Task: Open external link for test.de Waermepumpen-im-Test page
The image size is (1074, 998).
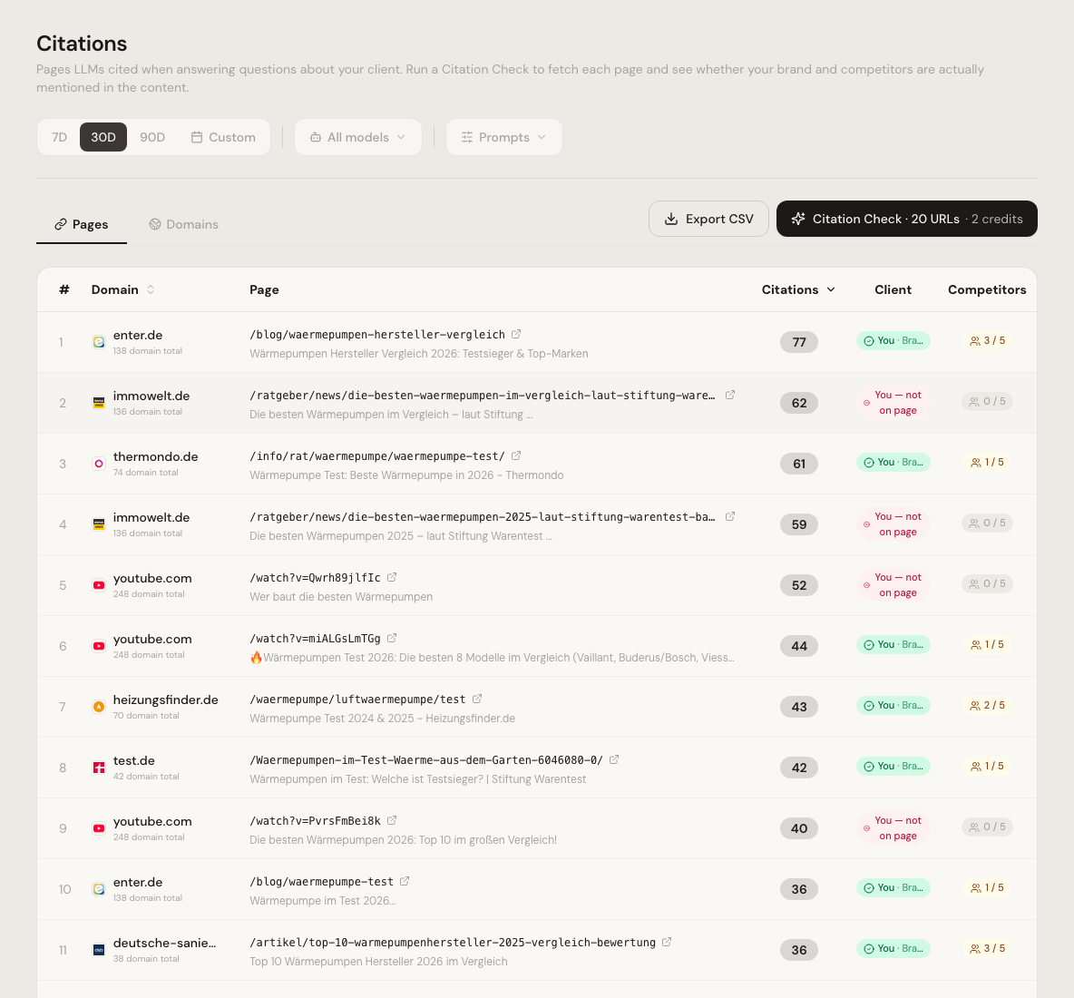Action: coord(614,759)
